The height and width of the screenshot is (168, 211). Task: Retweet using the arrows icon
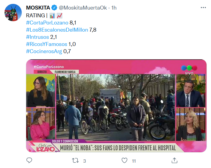(75, 161)
